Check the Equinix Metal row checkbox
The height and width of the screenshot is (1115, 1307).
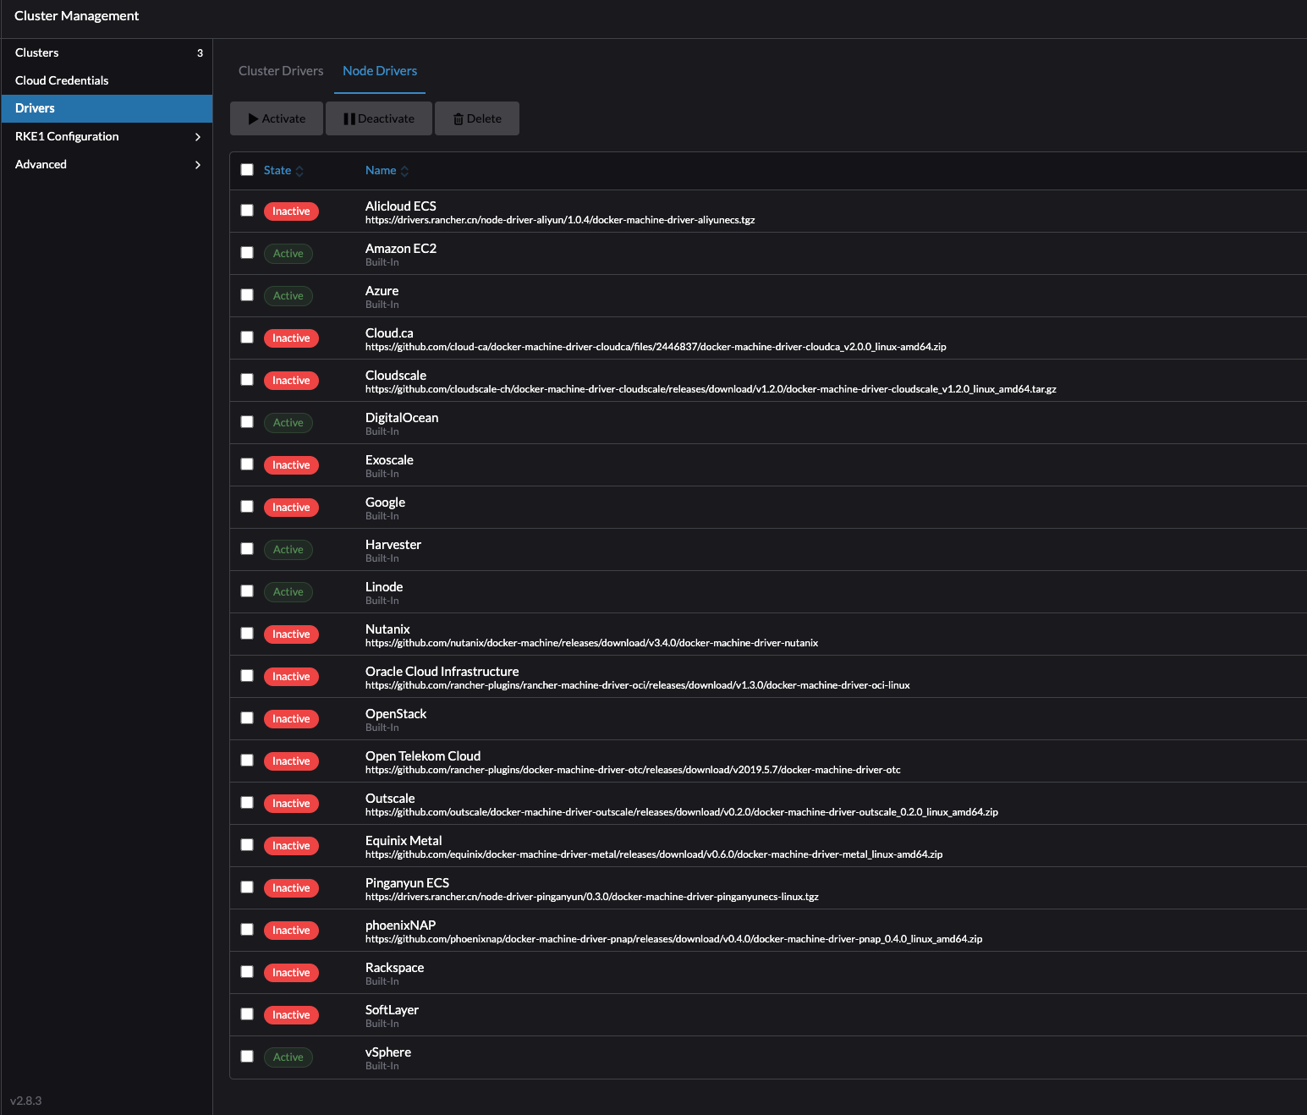click(x=247, y=844)
